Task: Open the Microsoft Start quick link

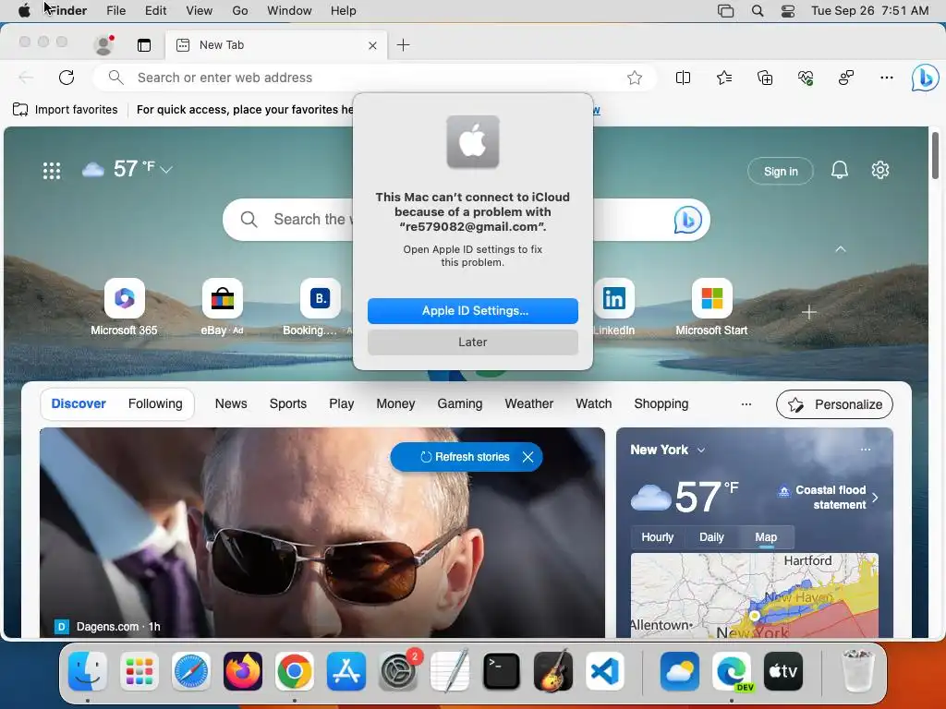Action: pyautogui.click(x=712, y=298)
